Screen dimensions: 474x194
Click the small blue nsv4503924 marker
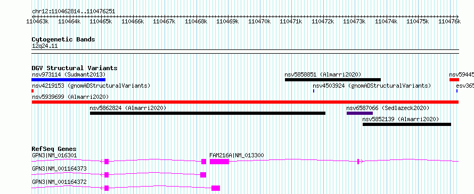(314, 91)
